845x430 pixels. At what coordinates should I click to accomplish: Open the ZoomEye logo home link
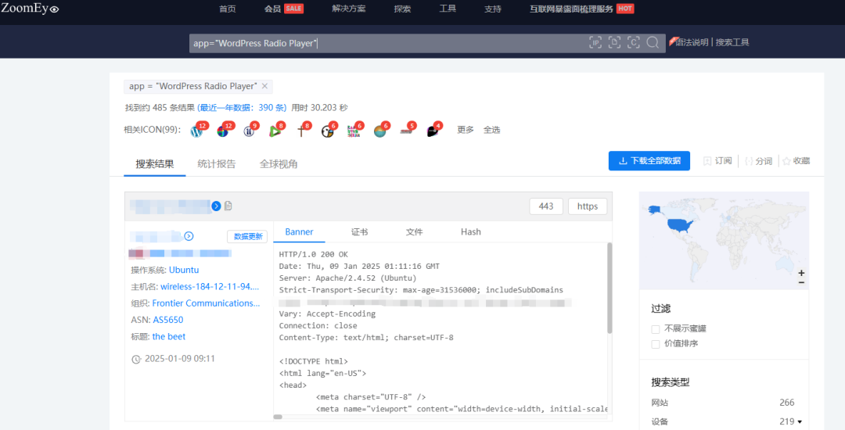point(30,8)
